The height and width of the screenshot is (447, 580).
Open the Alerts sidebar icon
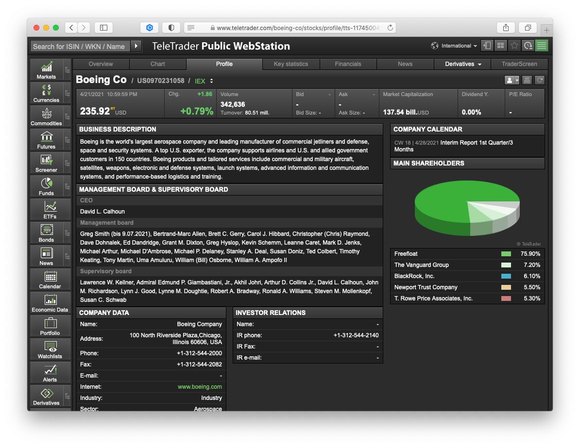click(x=50, y=373)
